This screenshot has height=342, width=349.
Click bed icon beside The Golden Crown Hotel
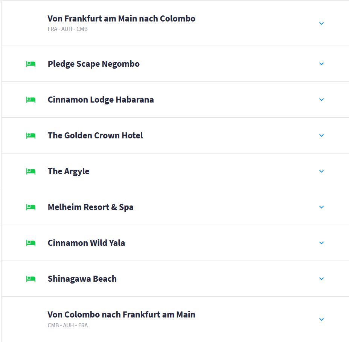click(31, 136)
